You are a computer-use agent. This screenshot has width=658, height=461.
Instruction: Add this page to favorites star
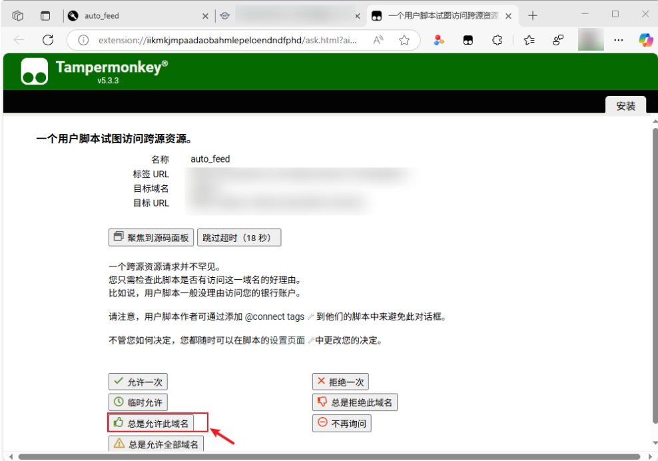404,40
